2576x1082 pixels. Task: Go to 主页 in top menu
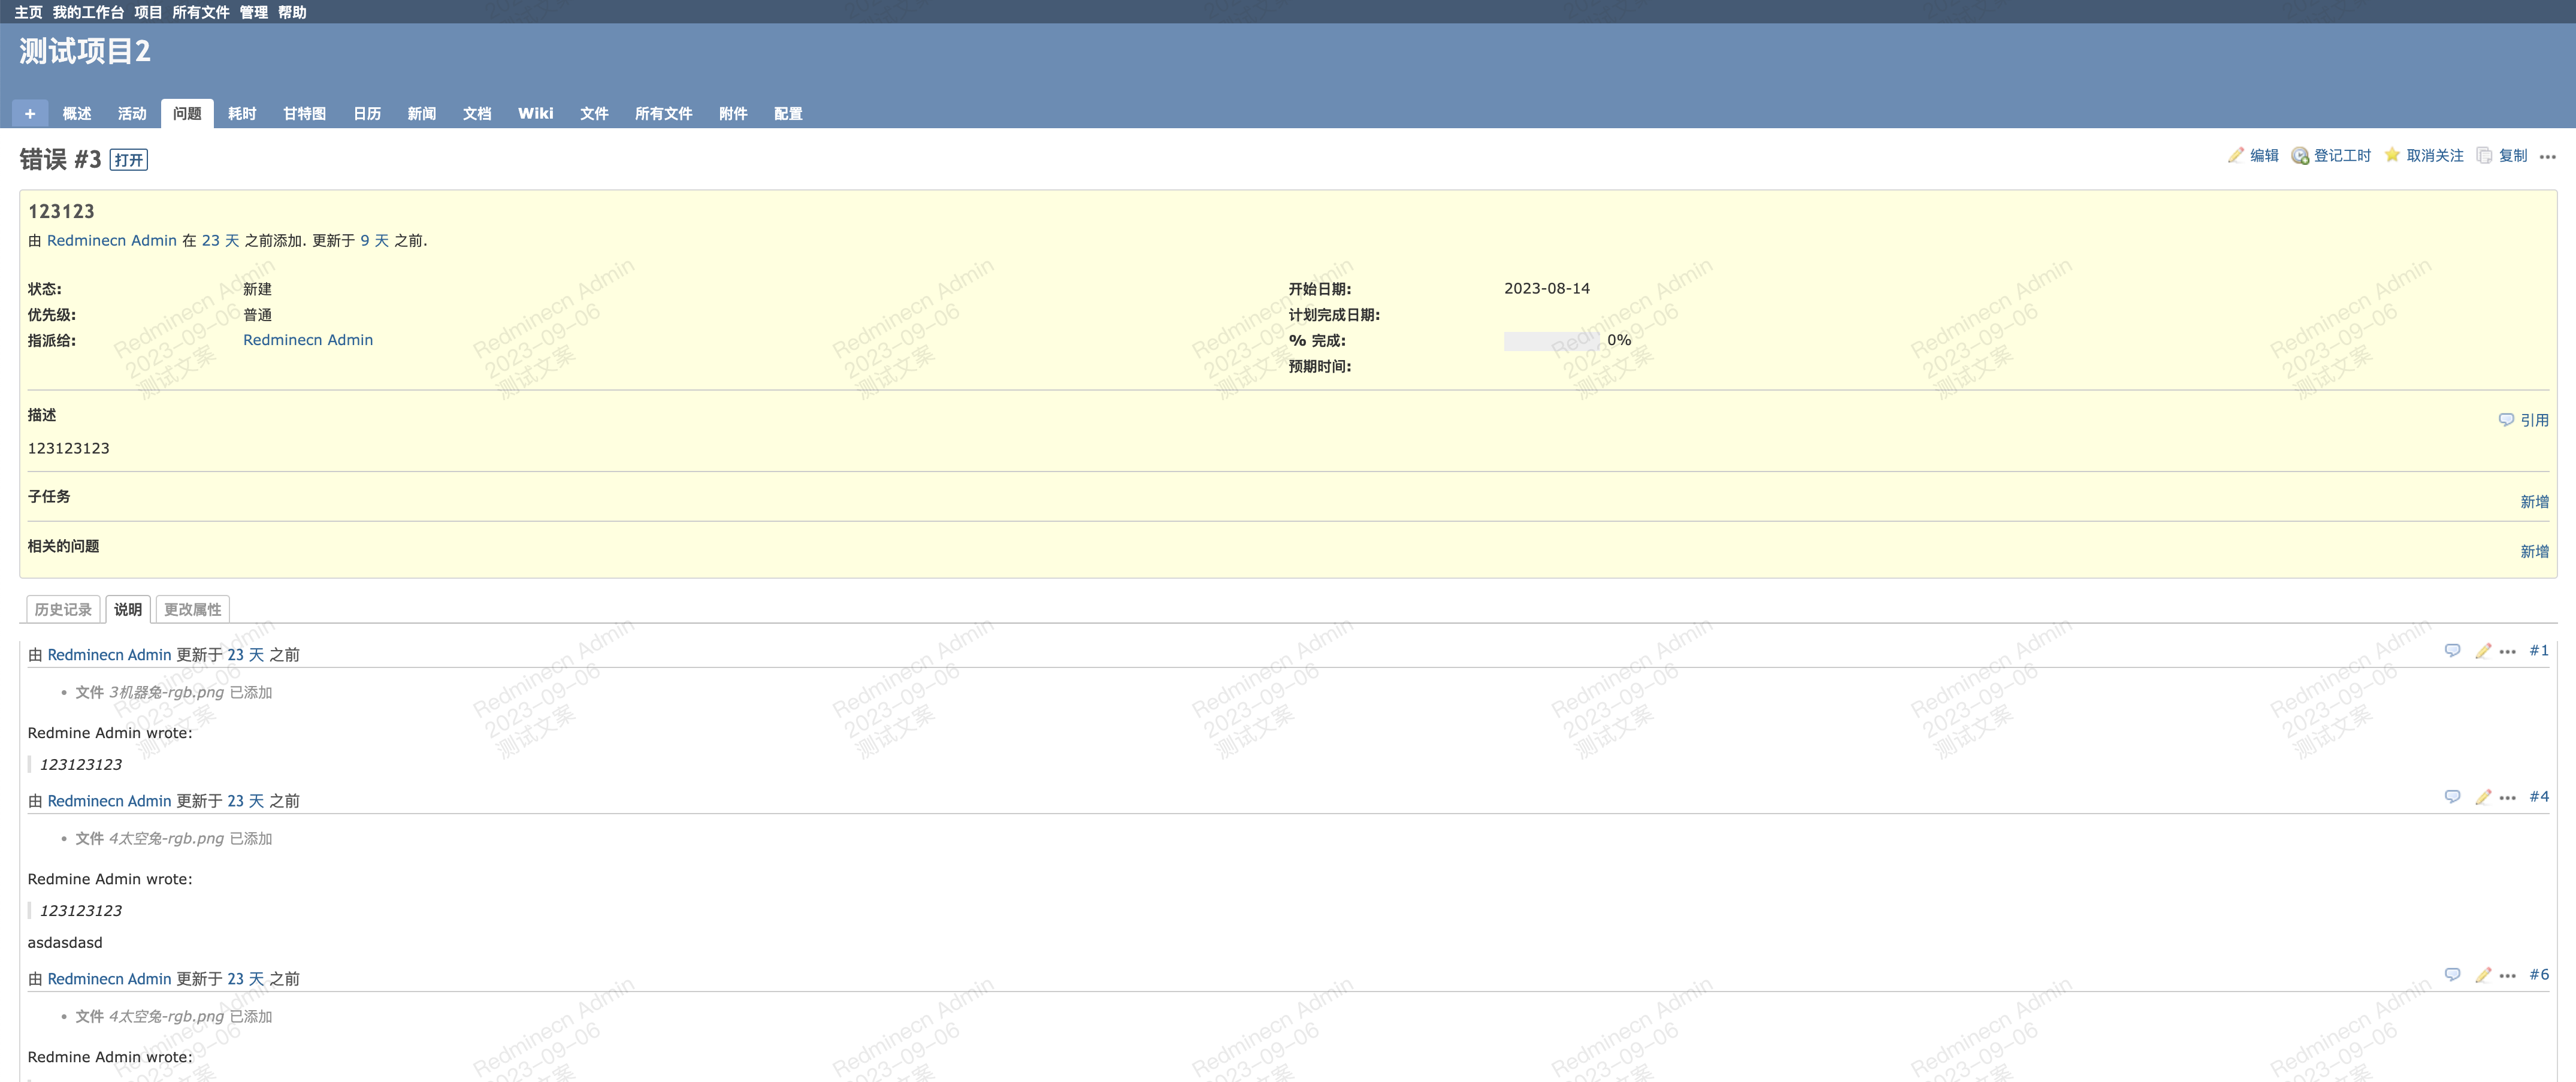pyautogui.click(x=28, y=12)
